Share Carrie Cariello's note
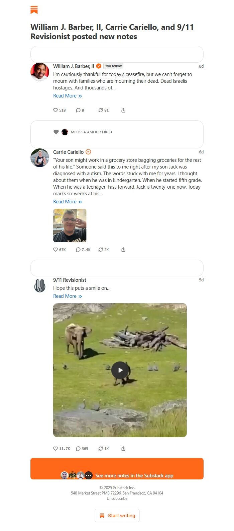The height and width of the screenshot is (531, 234). tap(123, 250)
